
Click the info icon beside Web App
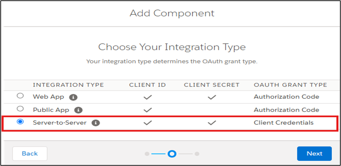tap(73, 97)
